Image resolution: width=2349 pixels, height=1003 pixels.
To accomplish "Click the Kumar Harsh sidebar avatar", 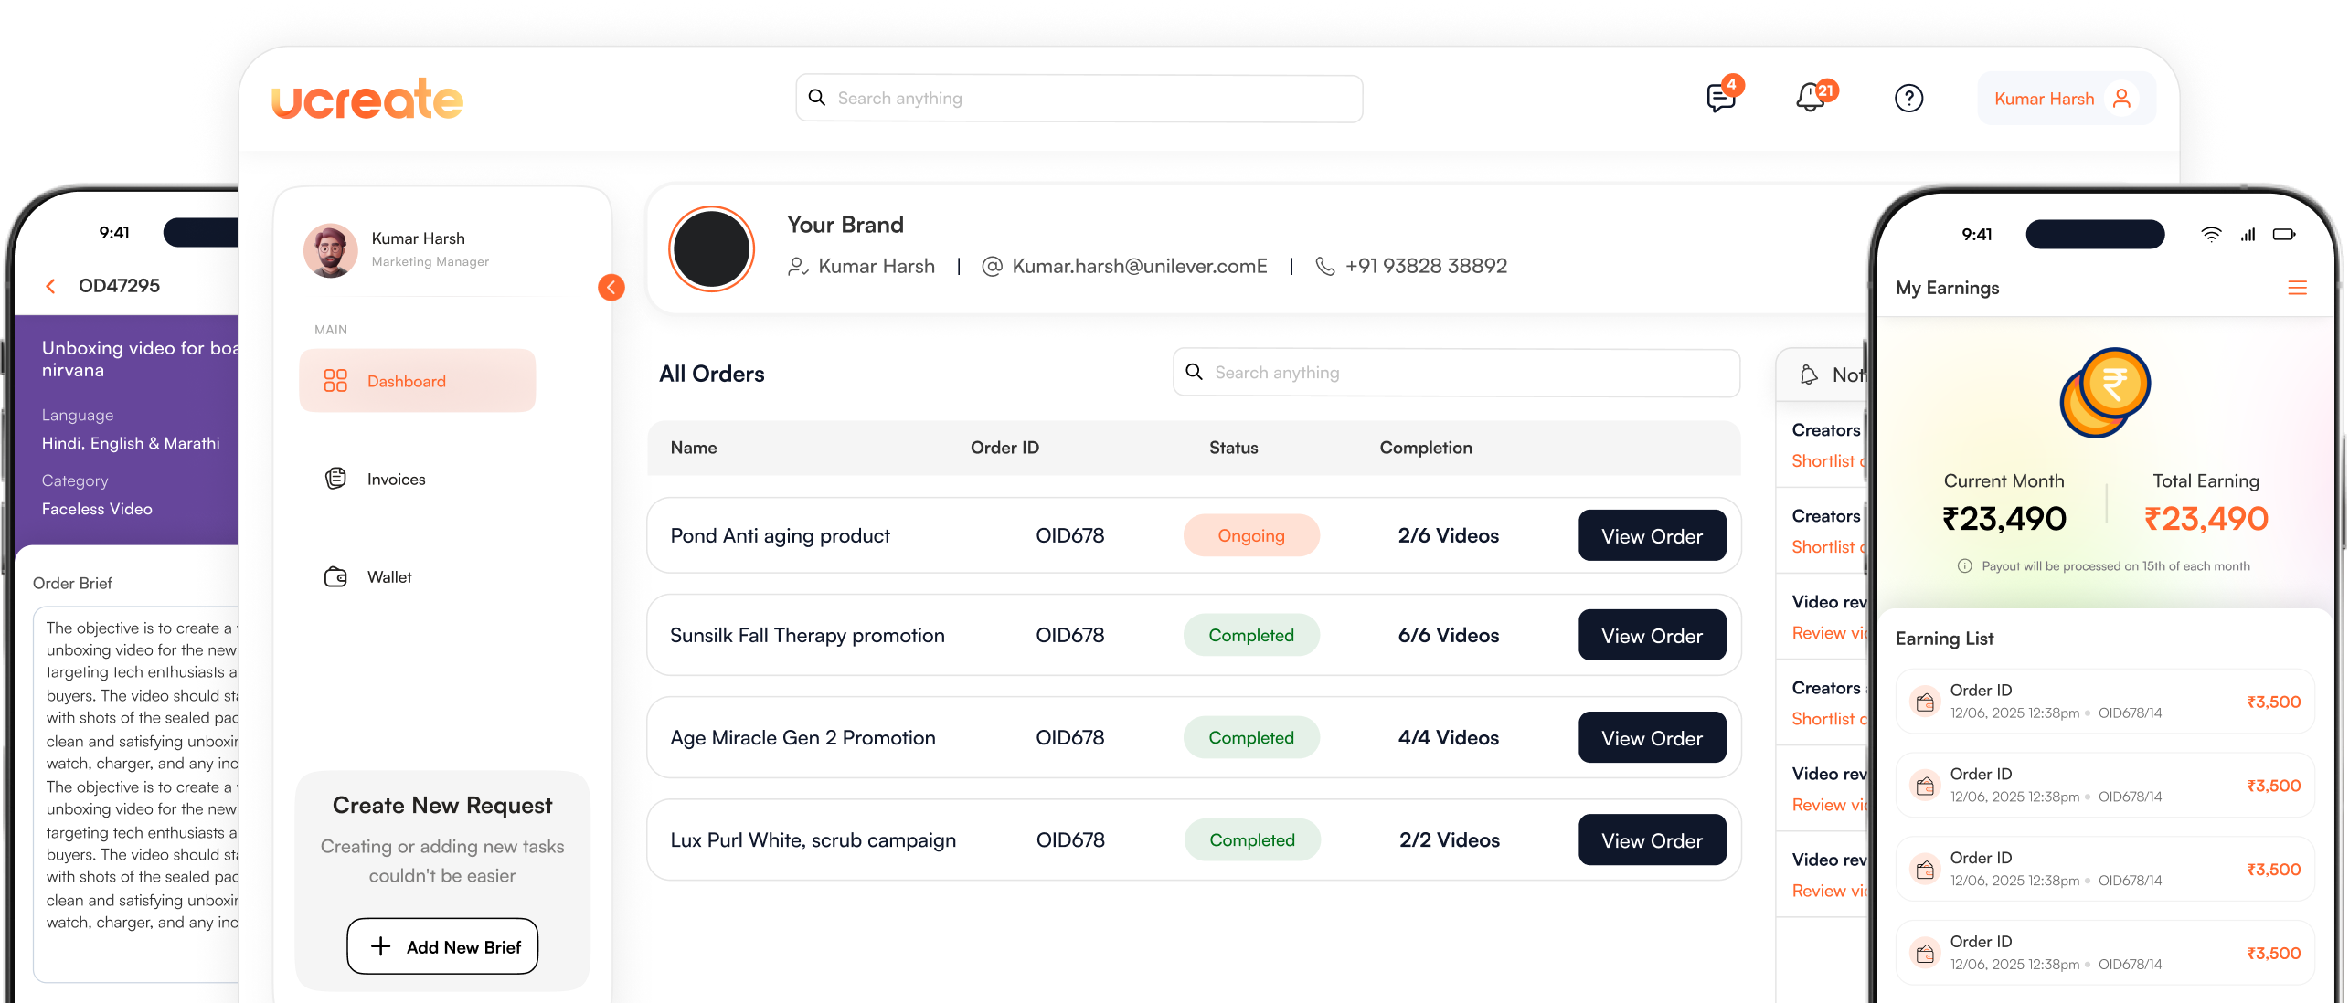I will 330,250.
